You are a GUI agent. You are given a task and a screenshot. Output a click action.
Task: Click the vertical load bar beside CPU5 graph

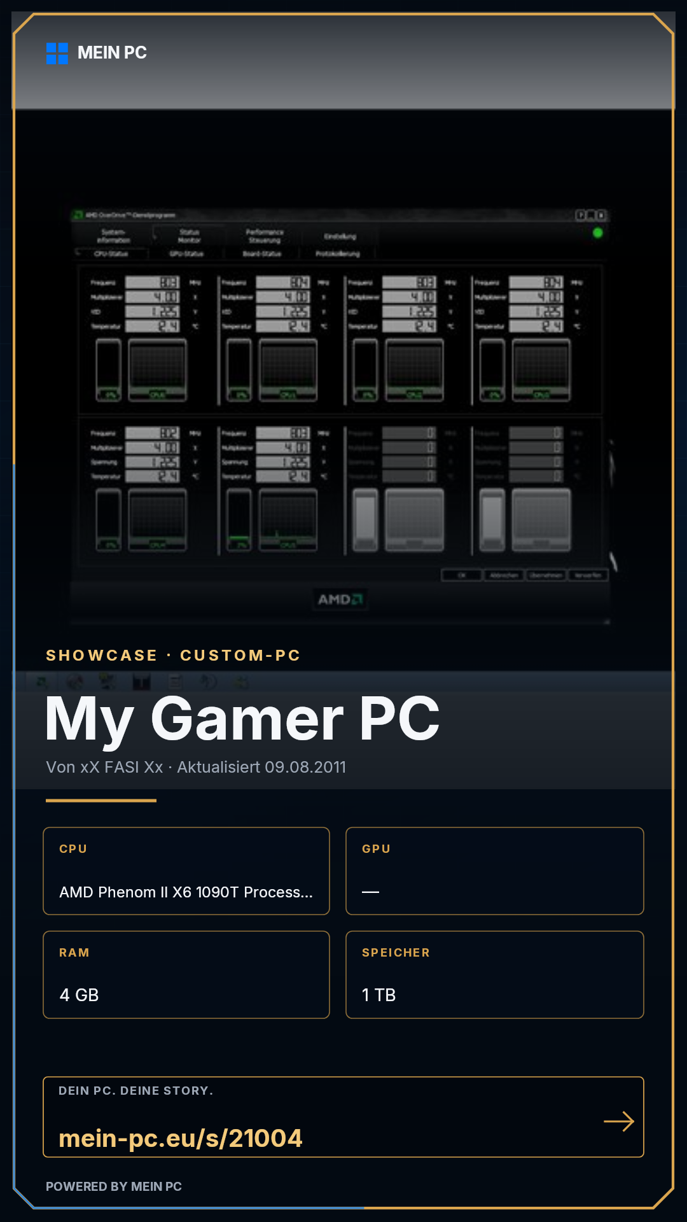coord(239,520)
